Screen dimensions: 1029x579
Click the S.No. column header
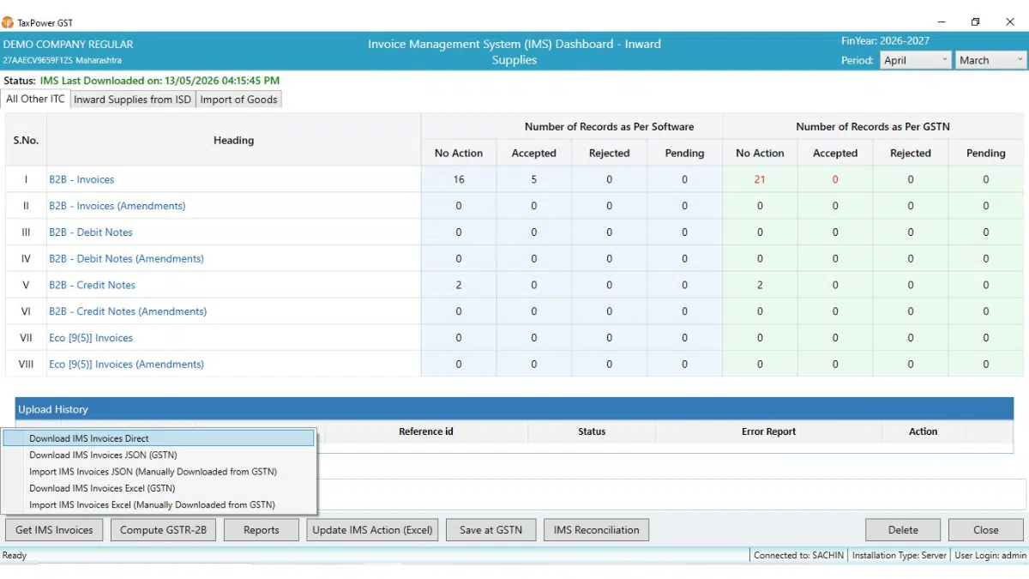coord(26,140)
